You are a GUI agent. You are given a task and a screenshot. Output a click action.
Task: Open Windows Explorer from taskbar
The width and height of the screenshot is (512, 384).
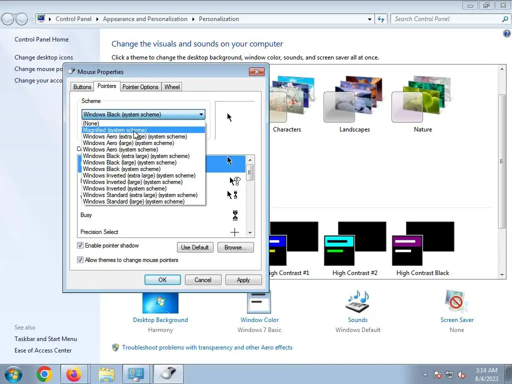click(x=106, y=374)
